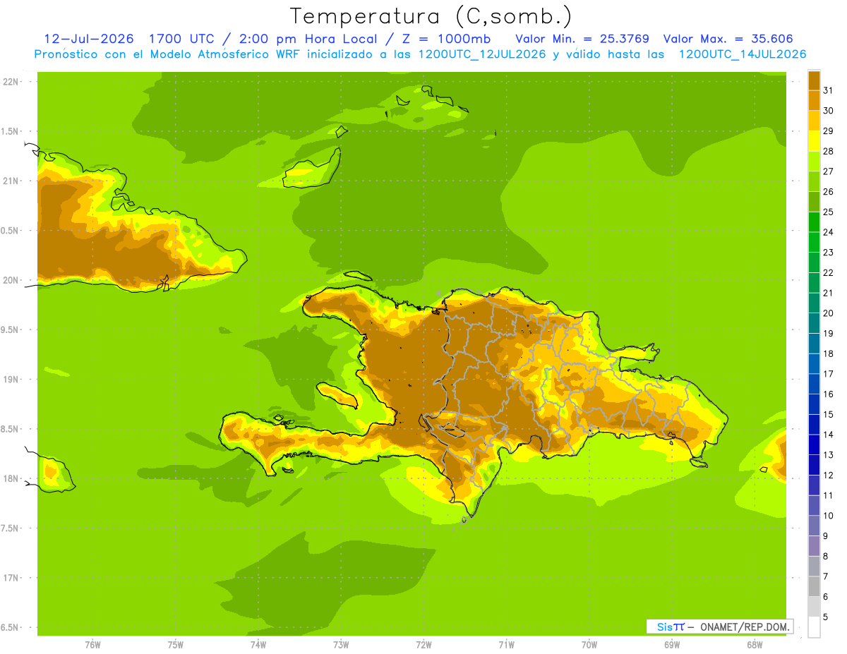Click the '1700 UTC' time text

pos(181,38)
